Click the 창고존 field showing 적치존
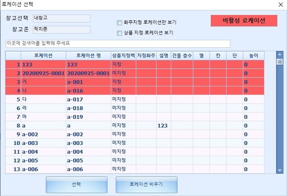This screenshot has height=196, width=287. pos(61,29)
